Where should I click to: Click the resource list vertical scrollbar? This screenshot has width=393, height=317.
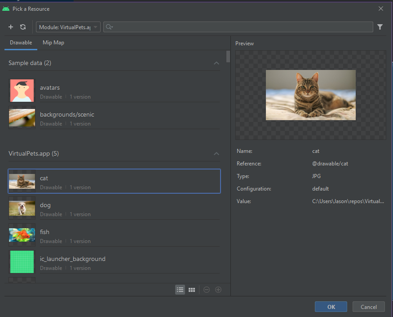(228, 57)
